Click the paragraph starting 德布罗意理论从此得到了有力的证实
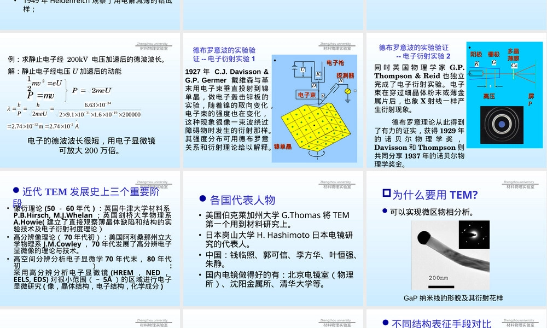Screen dimensions: 547x328 (419, 143)
